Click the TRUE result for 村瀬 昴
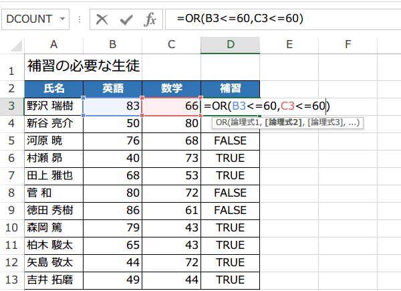 pos(230,158)
